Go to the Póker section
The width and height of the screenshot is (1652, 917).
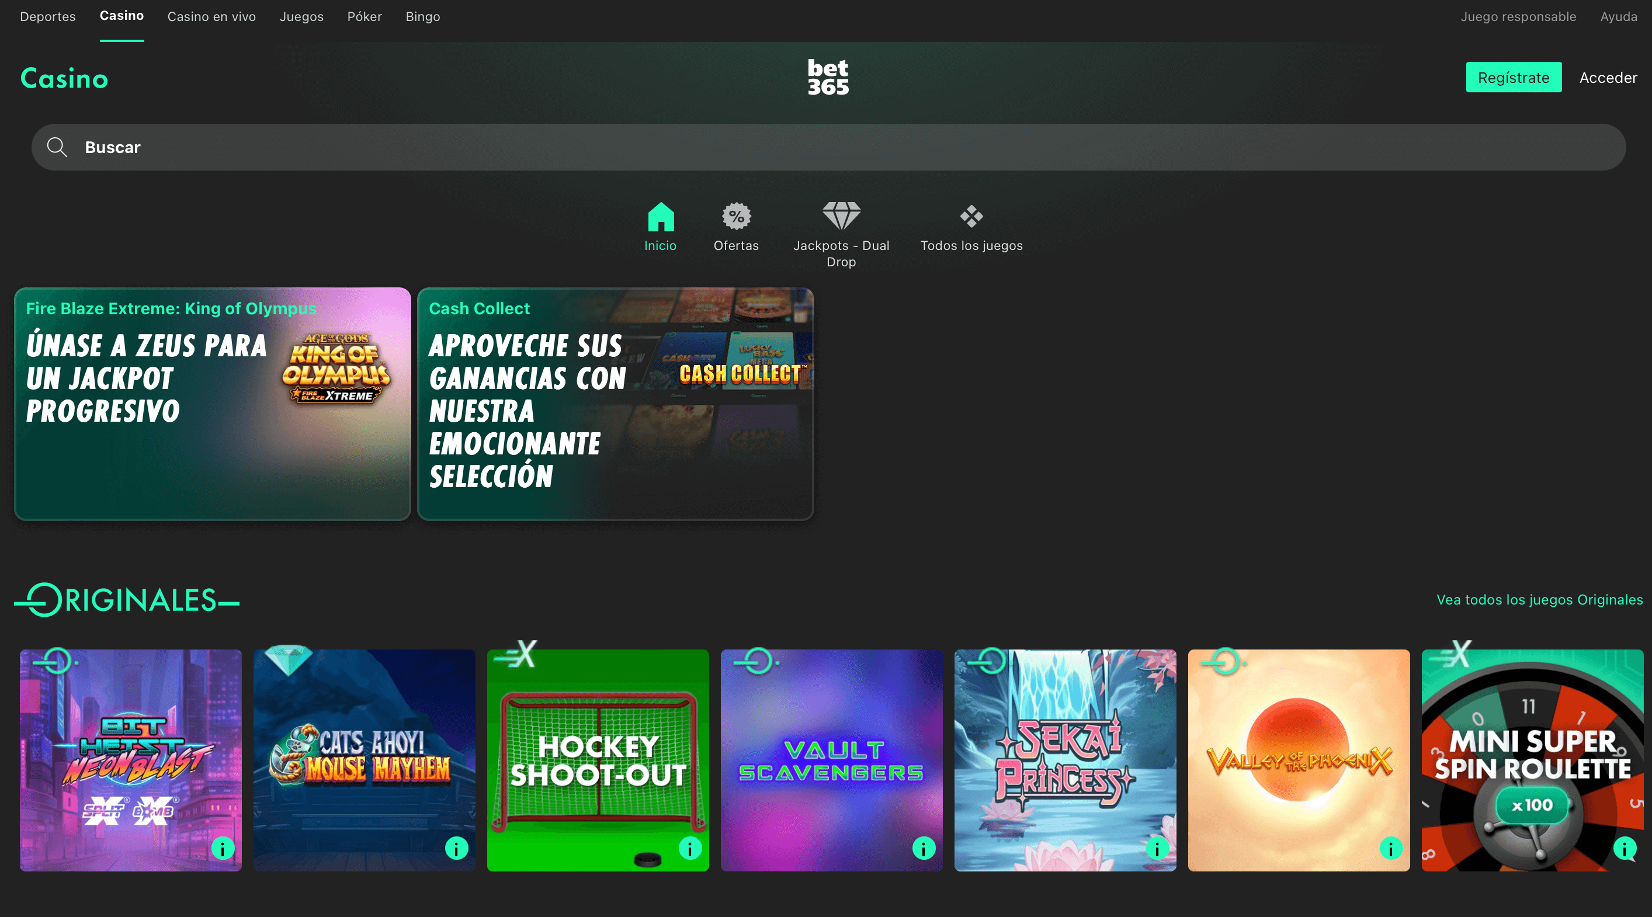click(x=365, y=17)
